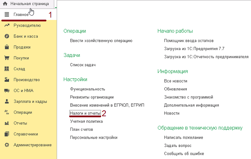Open the Зарплата и кадры section
The width and height of the screenshot is (251, 159).
pyautogui.click(x=30, y=102)
